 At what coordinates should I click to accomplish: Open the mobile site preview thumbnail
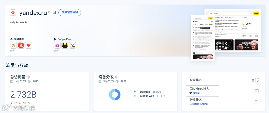pyautogui.click(x=203, y=38)
